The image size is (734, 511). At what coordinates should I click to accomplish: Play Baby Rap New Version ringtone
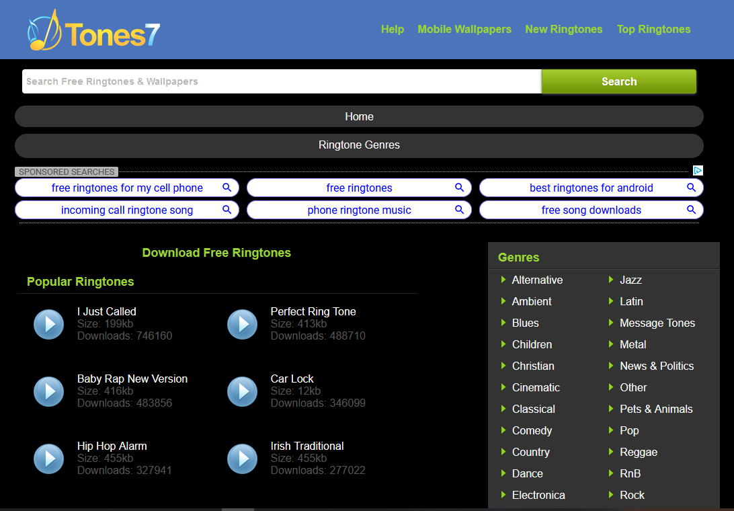(x=48, y=391)
